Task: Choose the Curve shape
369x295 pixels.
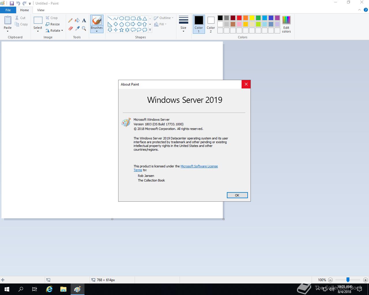Action: [x=116, y=18]
